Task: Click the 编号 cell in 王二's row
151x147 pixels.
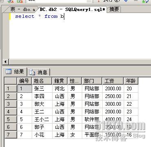Action: coord(24,112)
